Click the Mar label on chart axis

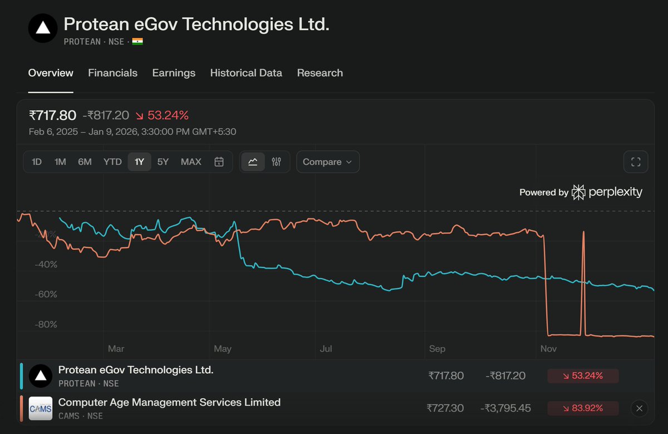(116, 349)
